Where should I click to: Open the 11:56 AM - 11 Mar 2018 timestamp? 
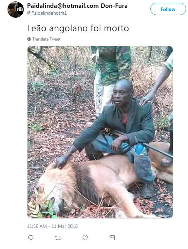(x=52, y=226)
